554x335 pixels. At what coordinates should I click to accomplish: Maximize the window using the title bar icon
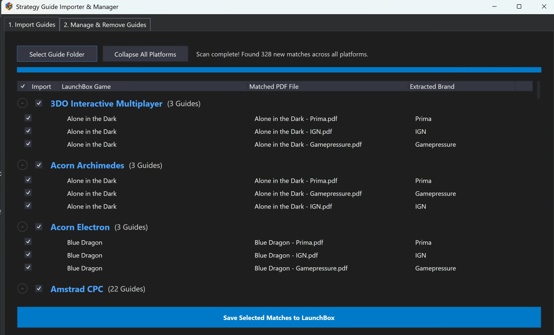pyautogui.click(x=519, y=7)
